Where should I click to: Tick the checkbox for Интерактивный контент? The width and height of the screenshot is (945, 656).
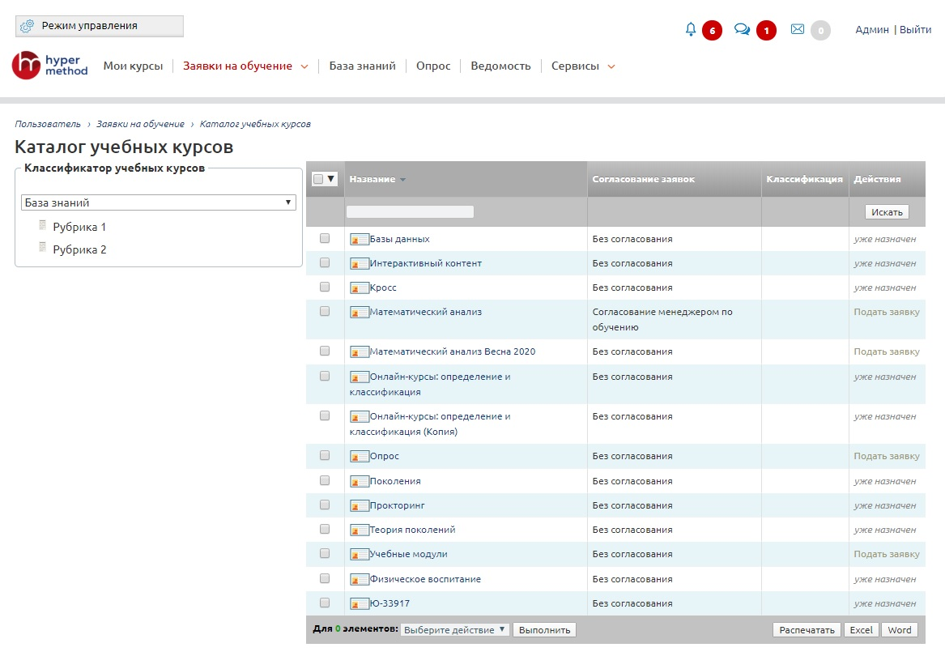(x=325, y=262)
